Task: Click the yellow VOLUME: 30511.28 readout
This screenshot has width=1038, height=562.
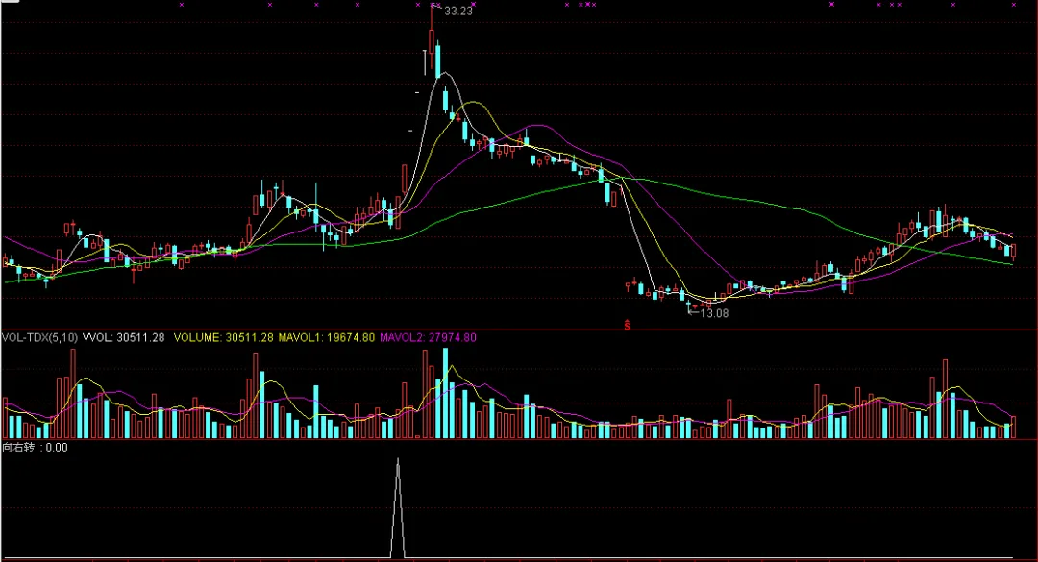Action: click(x=223, y=337)
